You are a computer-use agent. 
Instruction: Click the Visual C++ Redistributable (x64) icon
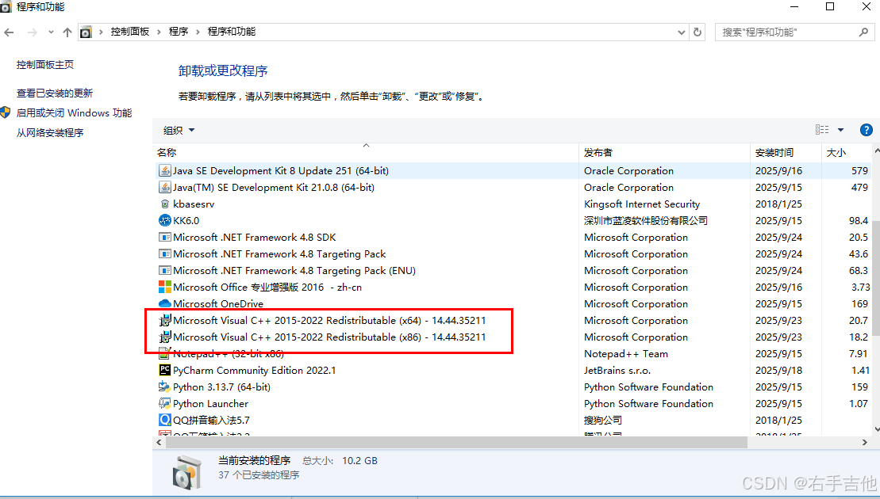pyautogui.click(x=164, y=321)
